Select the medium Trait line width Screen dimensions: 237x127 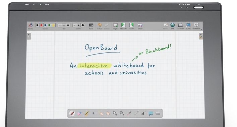pos(64,25)
